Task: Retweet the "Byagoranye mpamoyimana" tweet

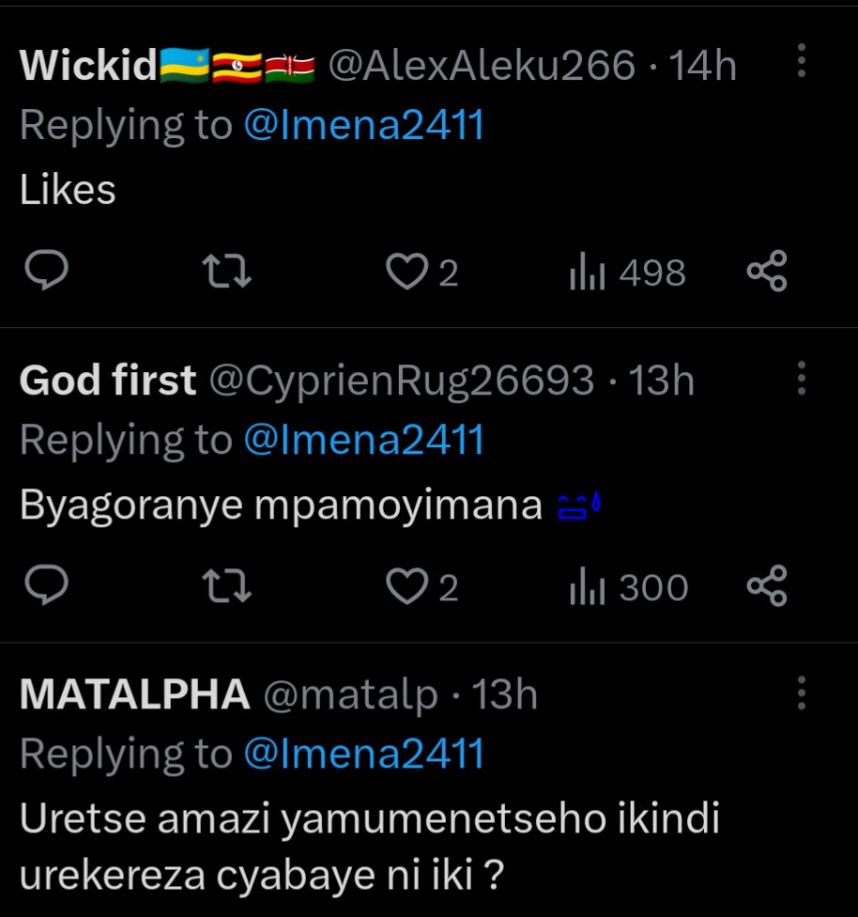Action: (226, 587)
